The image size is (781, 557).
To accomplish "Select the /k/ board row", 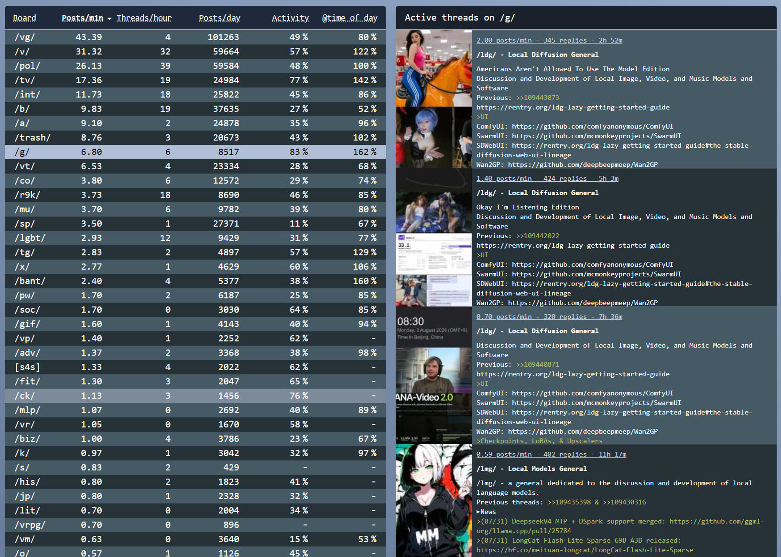I will (x=195, y=453).
